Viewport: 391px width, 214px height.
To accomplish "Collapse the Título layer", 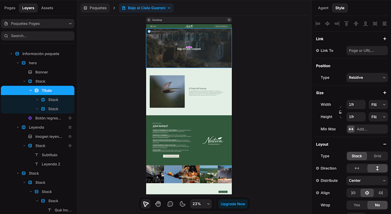I will [31, 90].
